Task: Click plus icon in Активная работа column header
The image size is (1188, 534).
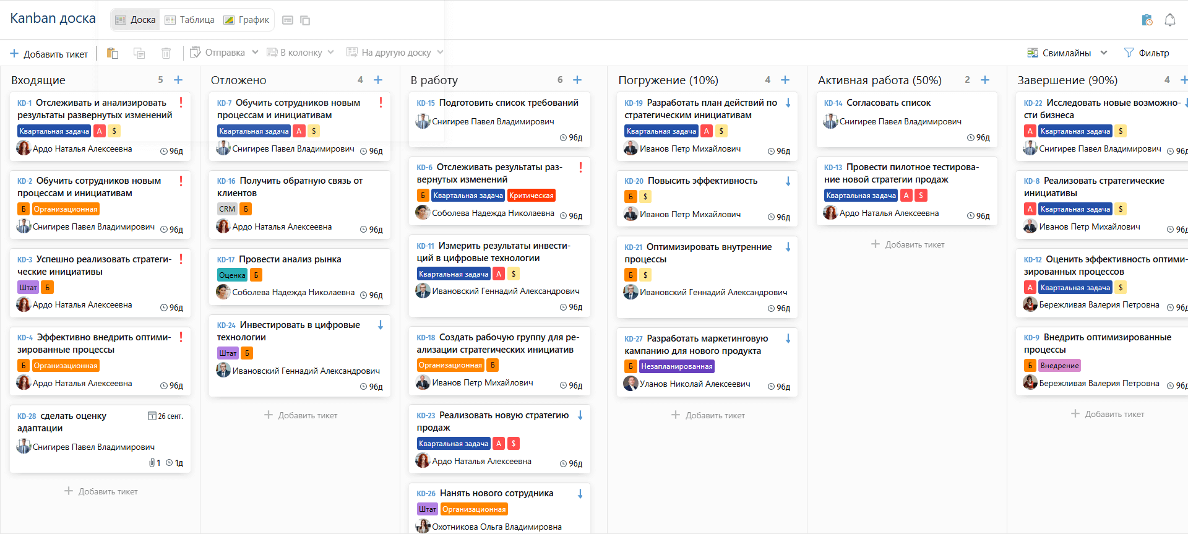Action: [985, 80]
